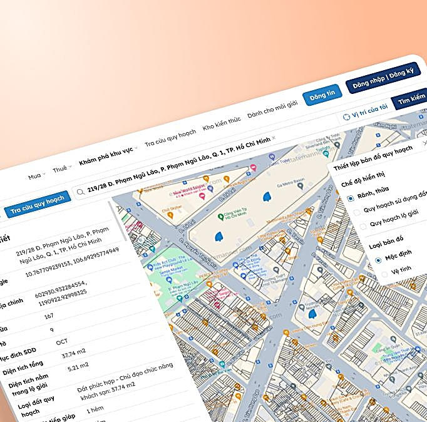Open Tra cứu quy hoạch in navigation bar
427x422 pixels.
pos(170,138)
